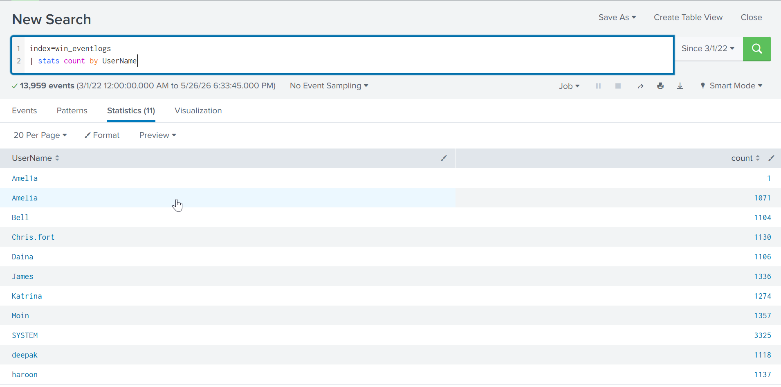
Task: Click the James username
Action: point(22,276)
